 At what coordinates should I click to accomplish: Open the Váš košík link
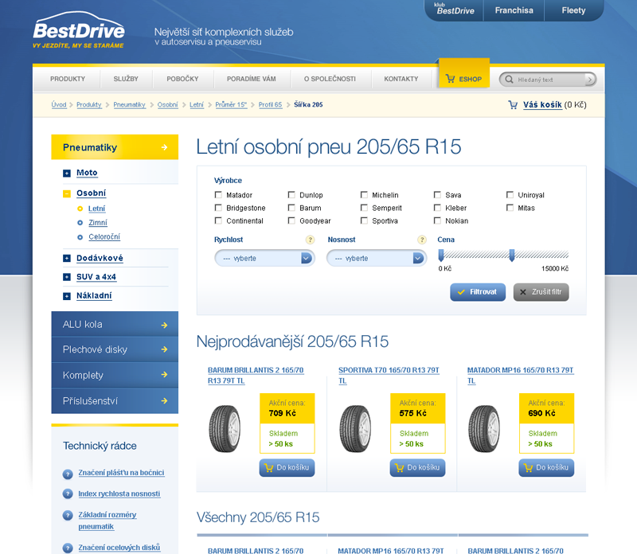pos(542,105)
